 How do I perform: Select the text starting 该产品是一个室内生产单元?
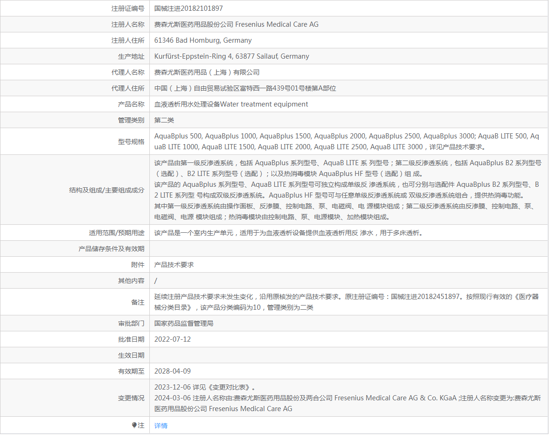click(288, 233)
